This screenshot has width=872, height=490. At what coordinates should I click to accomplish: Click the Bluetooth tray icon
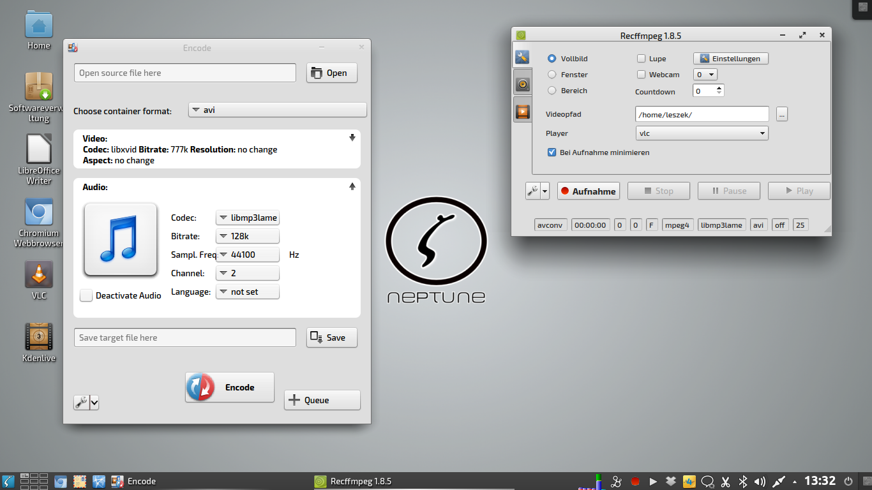[x=743, y=481]
